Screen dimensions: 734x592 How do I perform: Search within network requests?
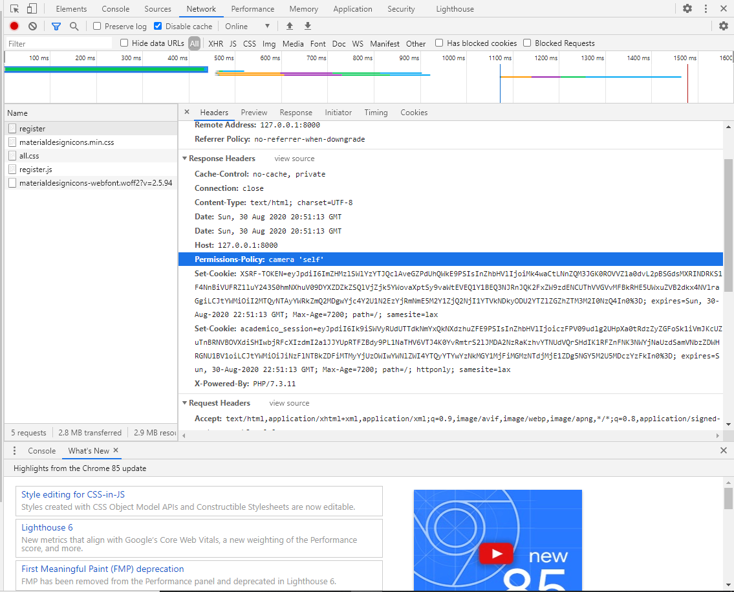tap(73, 26)
